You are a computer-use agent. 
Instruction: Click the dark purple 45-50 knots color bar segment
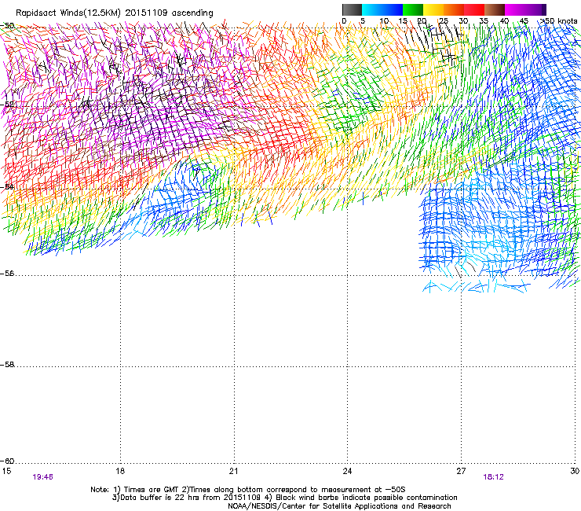[535, 9]
